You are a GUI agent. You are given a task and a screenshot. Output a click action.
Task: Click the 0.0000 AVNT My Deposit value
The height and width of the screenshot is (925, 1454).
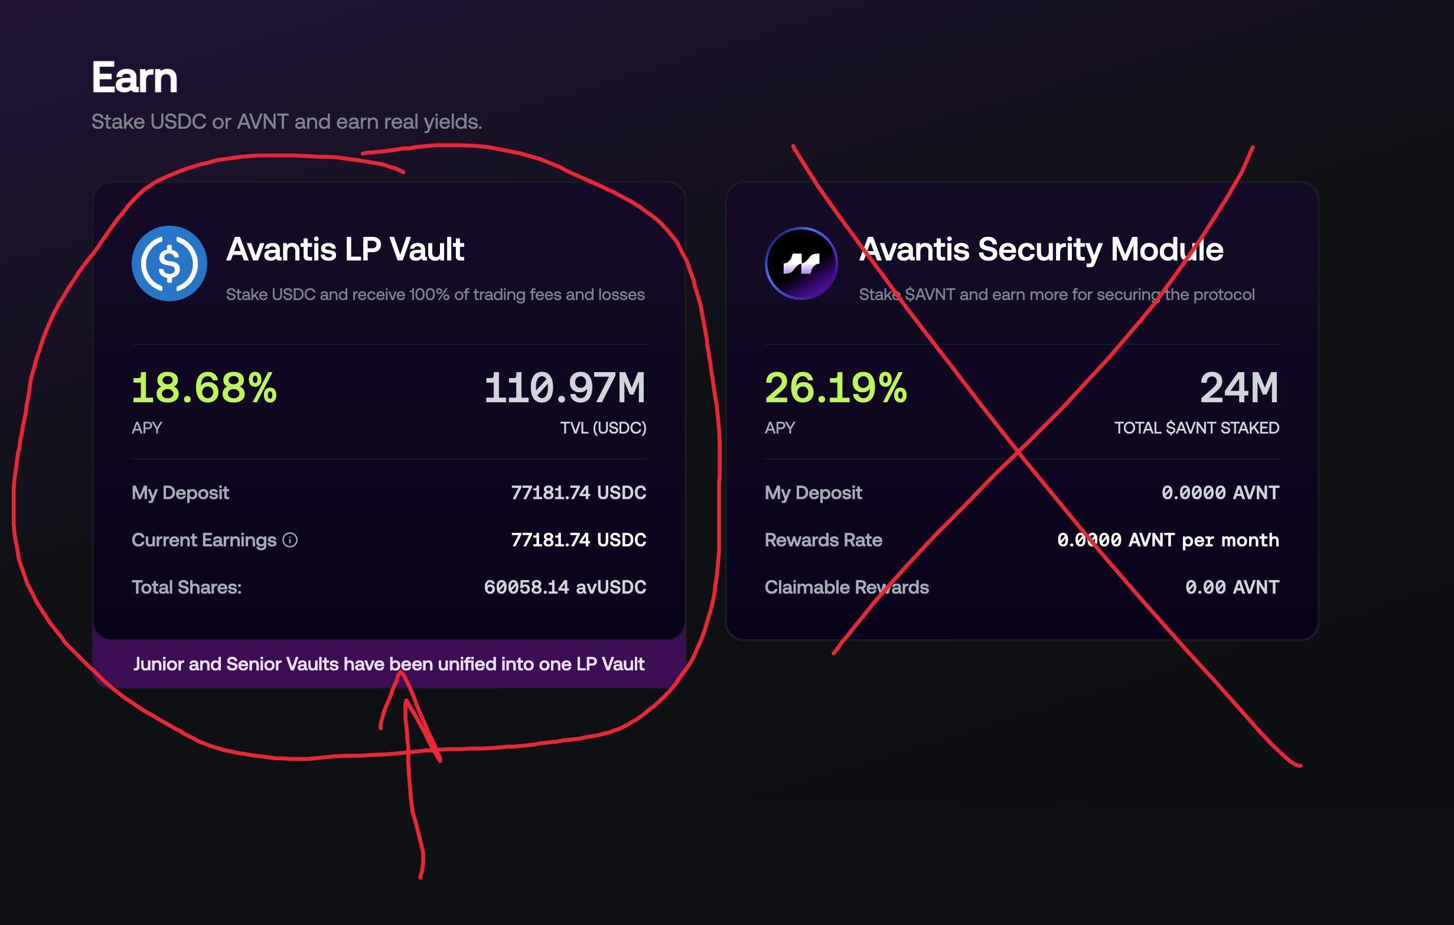click(x=1220, y=493)
